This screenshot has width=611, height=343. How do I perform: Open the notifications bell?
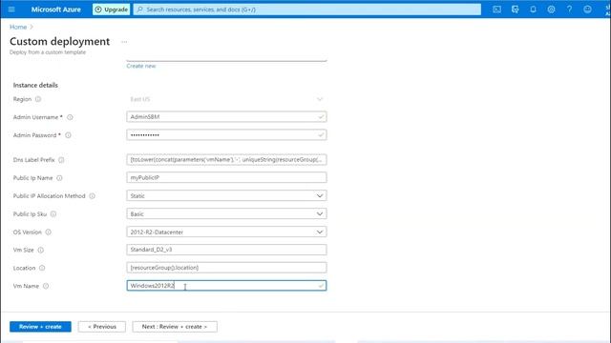tap(533, 10)
